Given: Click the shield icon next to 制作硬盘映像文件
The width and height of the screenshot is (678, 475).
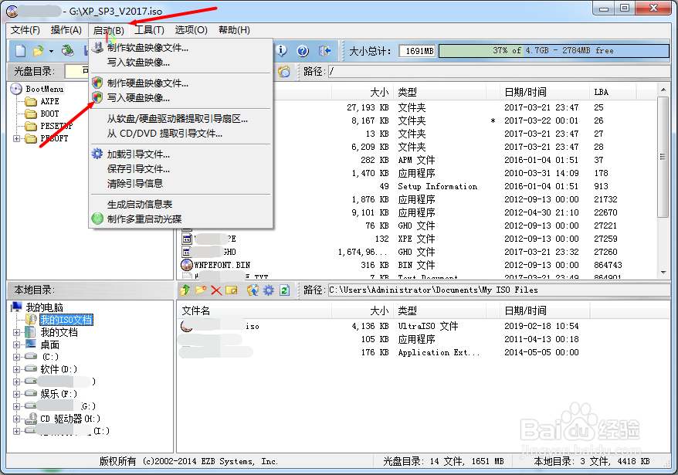Looking at the screenshot, I should (x=98, y=83).
